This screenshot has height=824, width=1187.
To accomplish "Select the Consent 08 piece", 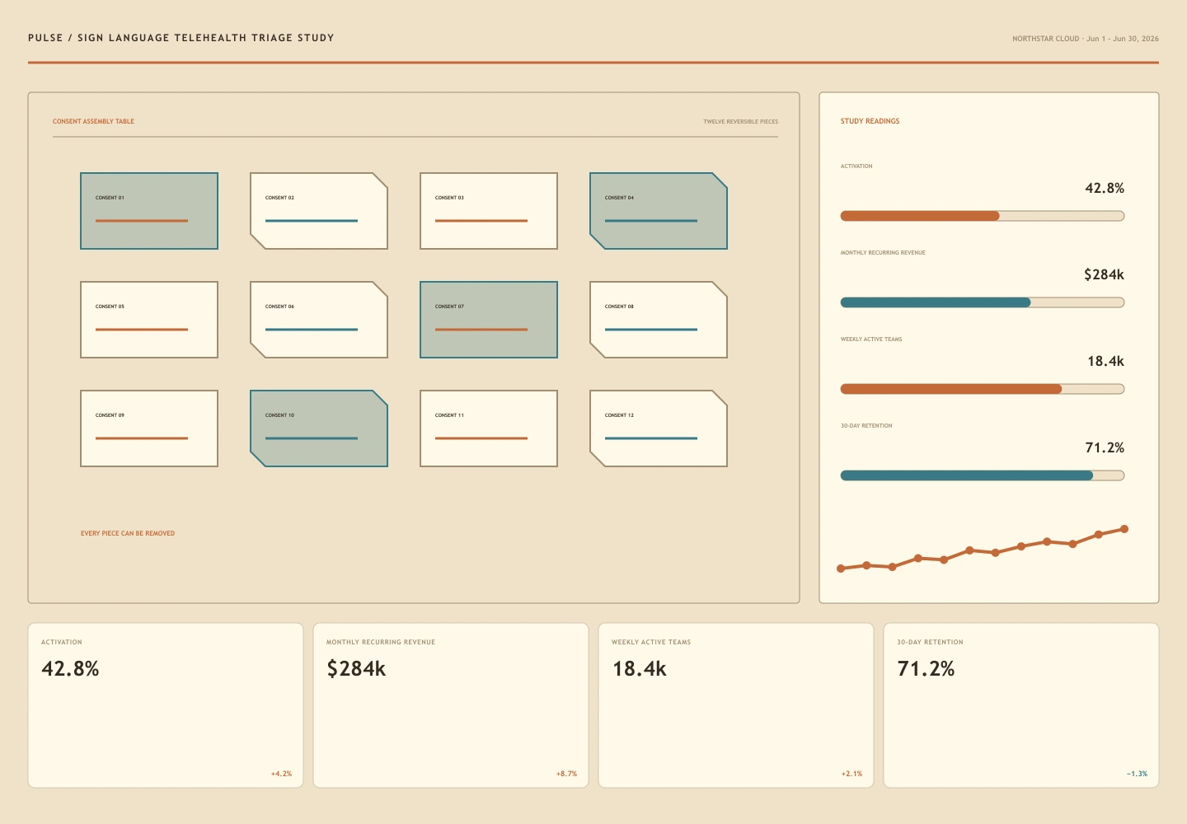I will (x=659, y=320).
